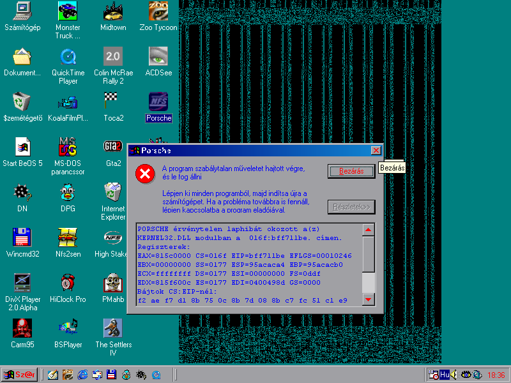Launch the penguin quick launch icon

click(126, 375)
